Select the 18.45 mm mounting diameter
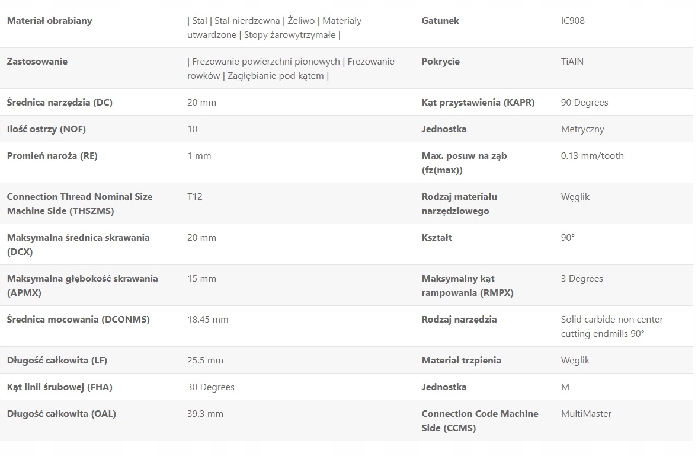 pyautogui.click(x=207, y=320)
